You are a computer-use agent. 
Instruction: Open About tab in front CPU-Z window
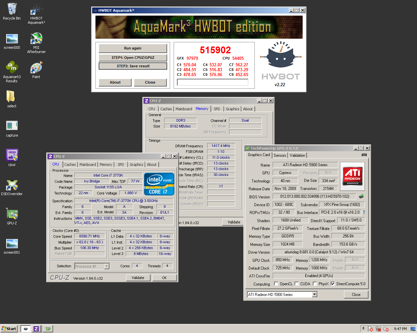[152, 165]
